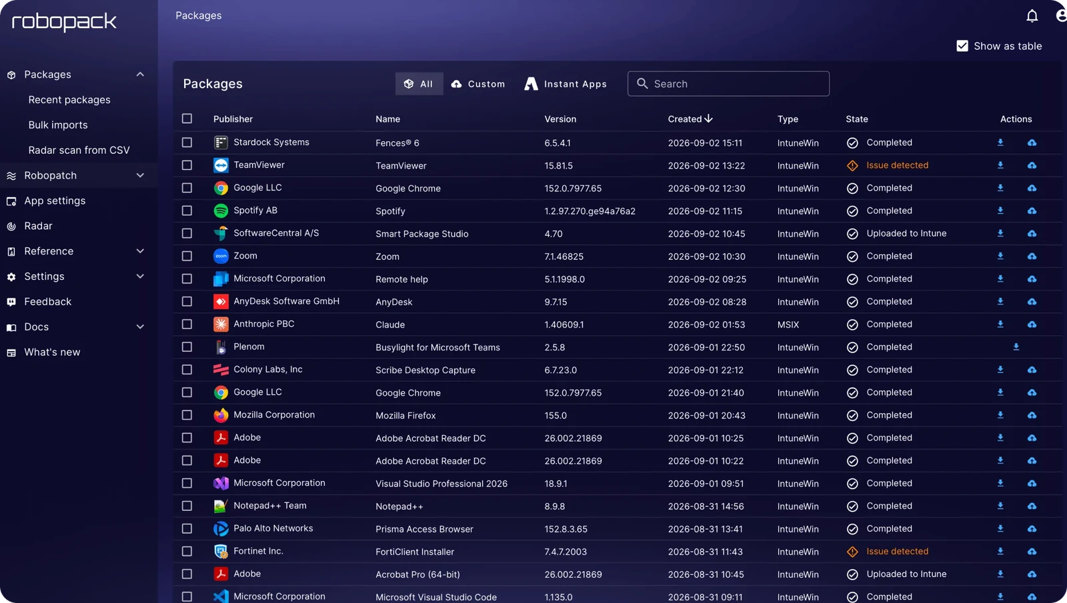This screenshot has height=603, width=1067.
Task: Download the Zoom package
Action: pyautogui.click(x=1000, y=256)
